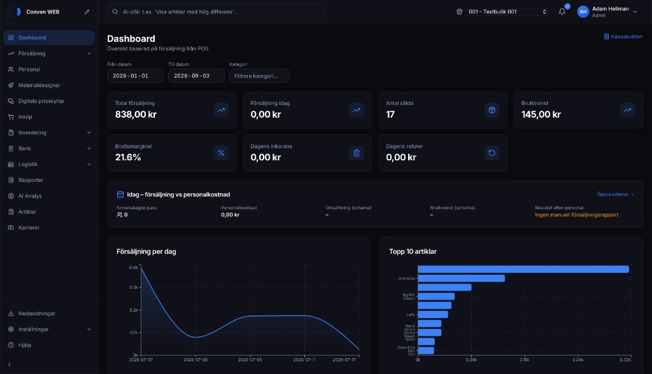Screen dimensions: 652x374
Task: Click the AI Analys brain icon
Action: [11, 196]
